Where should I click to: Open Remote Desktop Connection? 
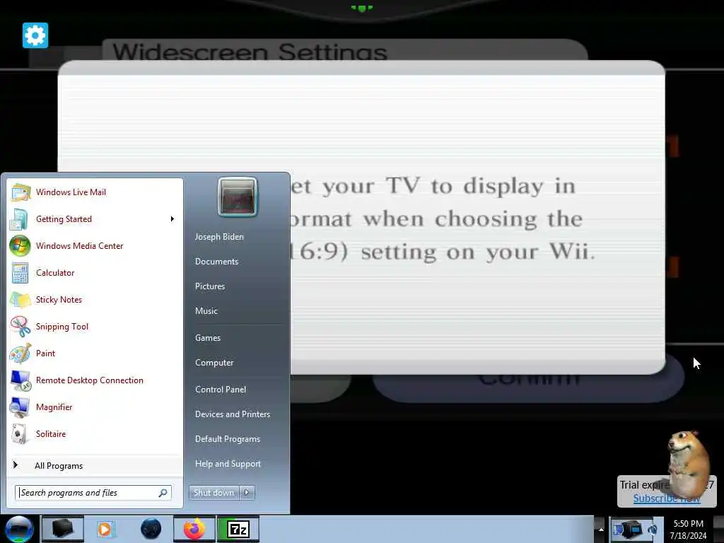tap(95, 380)
